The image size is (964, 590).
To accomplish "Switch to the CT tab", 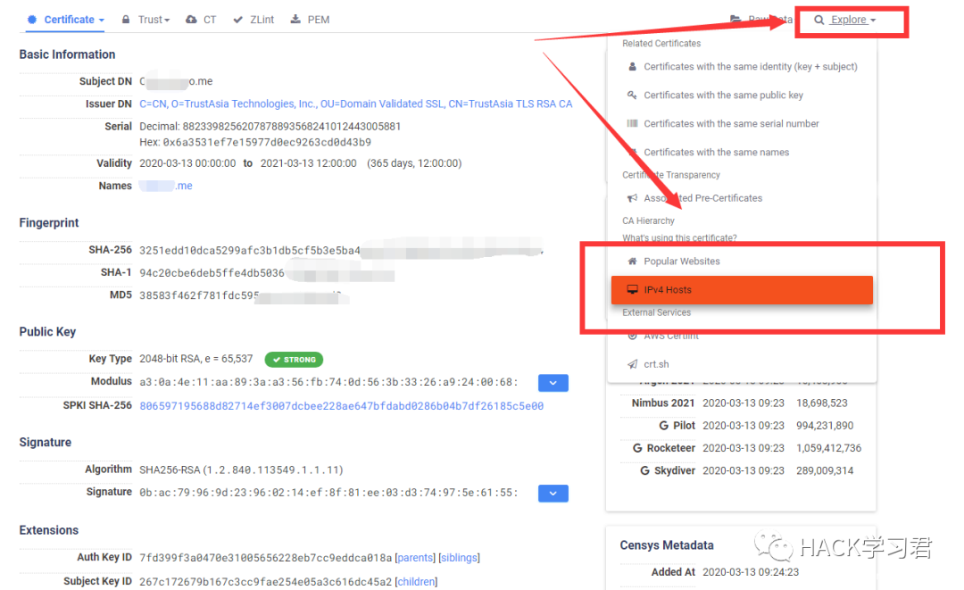I will click(201, 20).
